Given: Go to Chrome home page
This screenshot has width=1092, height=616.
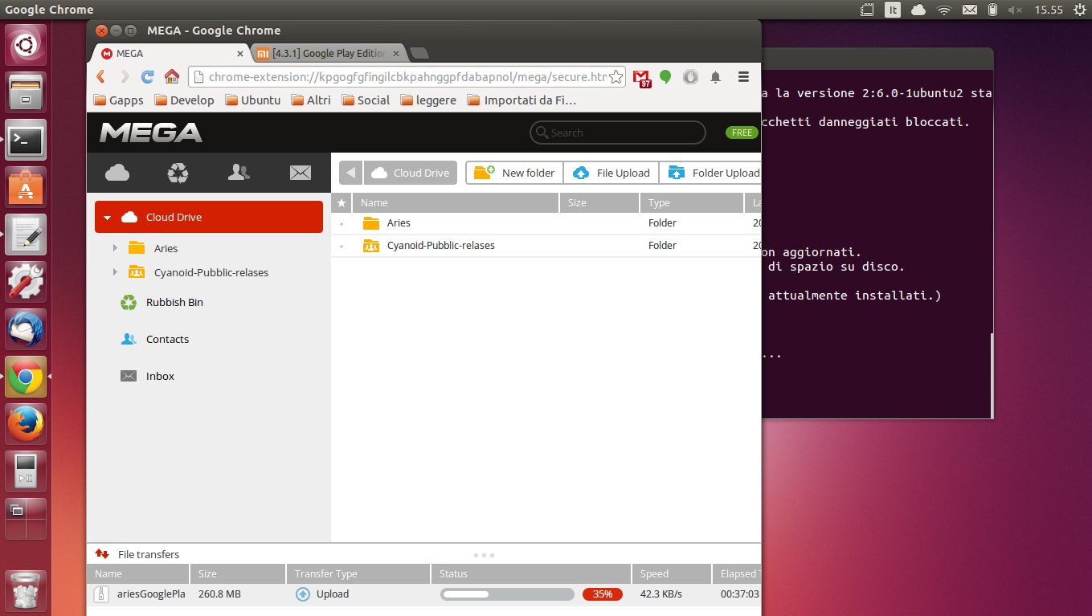Looking at the screenshot, I should [171, 76].
